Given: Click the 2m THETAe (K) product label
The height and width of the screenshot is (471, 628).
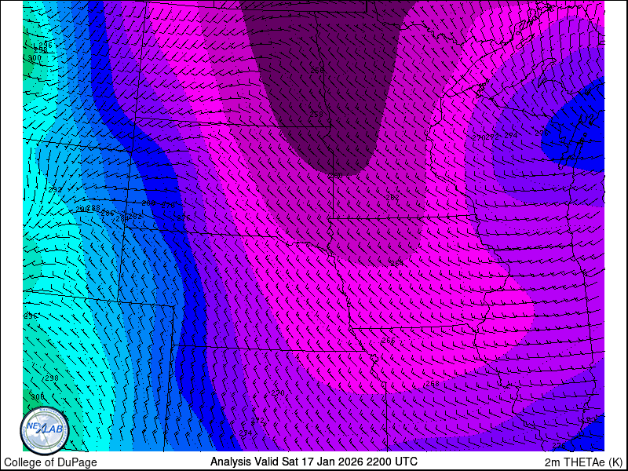Looking at the screenshot, I should (x=584, y=462).
